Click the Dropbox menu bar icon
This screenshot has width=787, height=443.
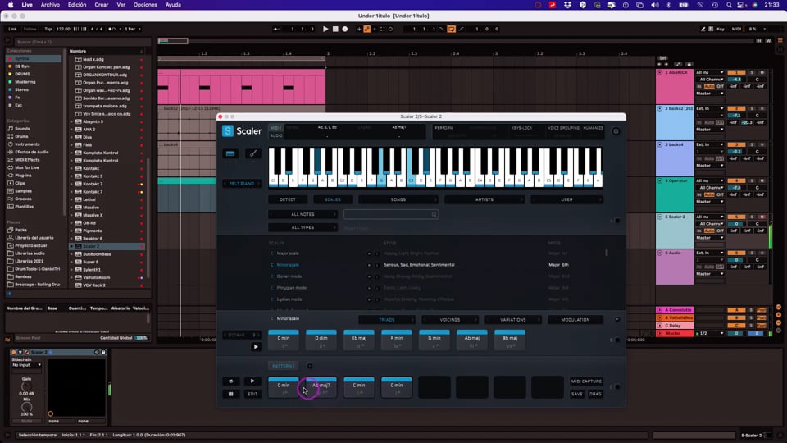click(x=567, y=5)
